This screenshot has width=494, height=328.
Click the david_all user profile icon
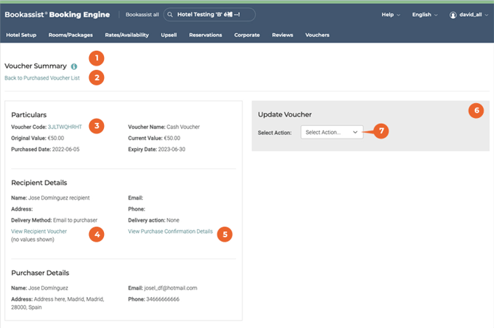tap(453, 15)
